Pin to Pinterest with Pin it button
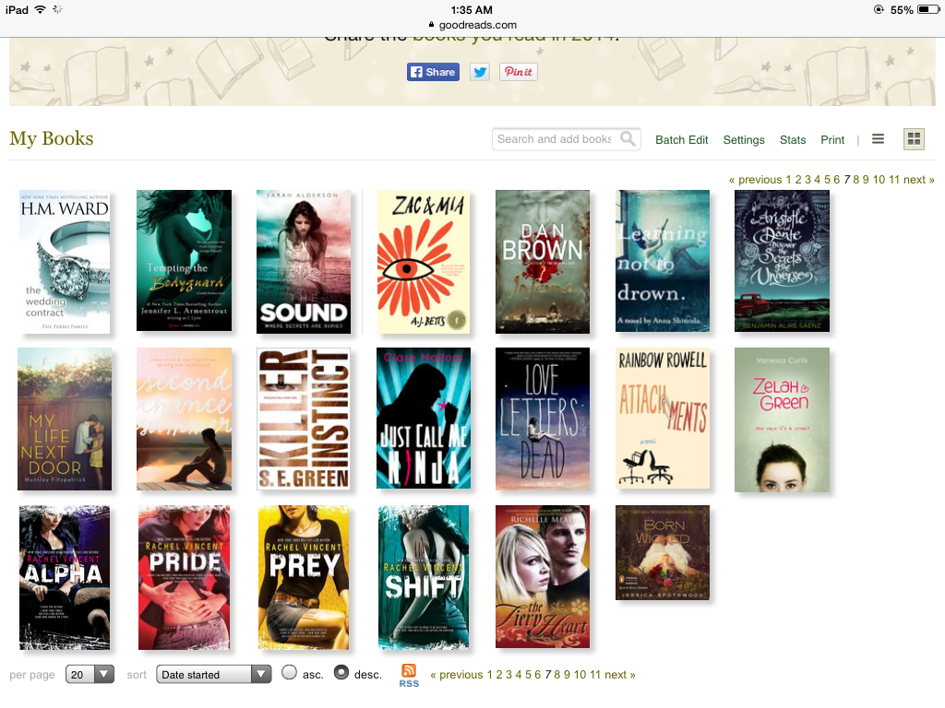This screenshot has height=708, width=945. 518,72
